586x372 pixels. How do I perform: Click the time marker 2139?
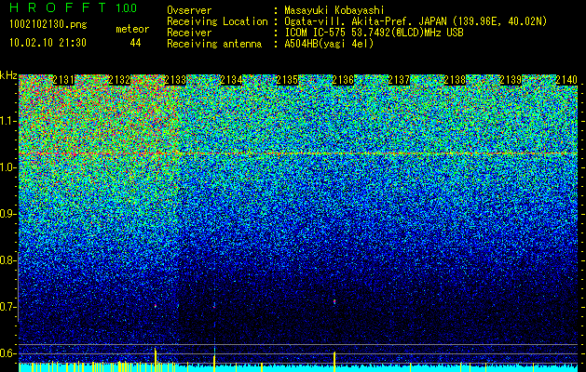pos(511,80)
